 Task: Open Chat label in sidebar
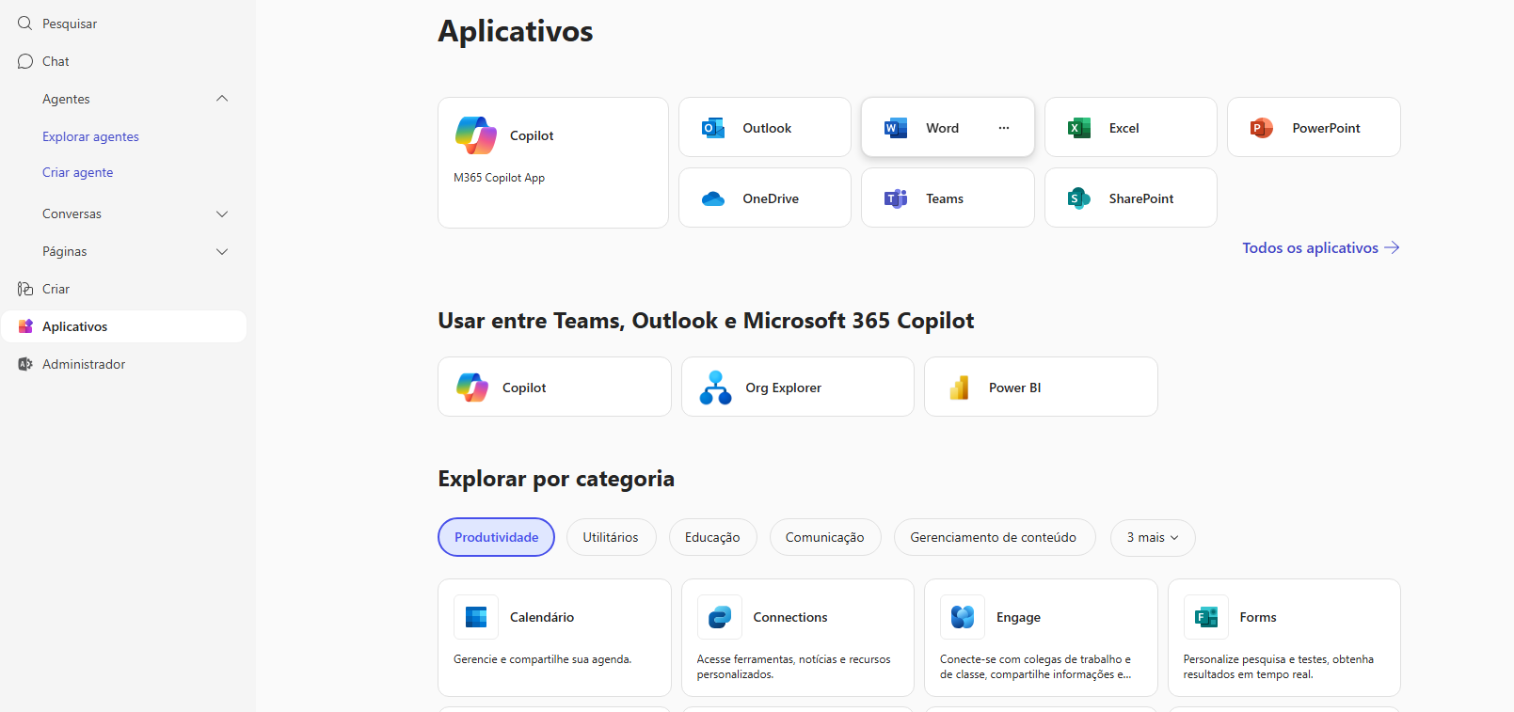[56, 61]
